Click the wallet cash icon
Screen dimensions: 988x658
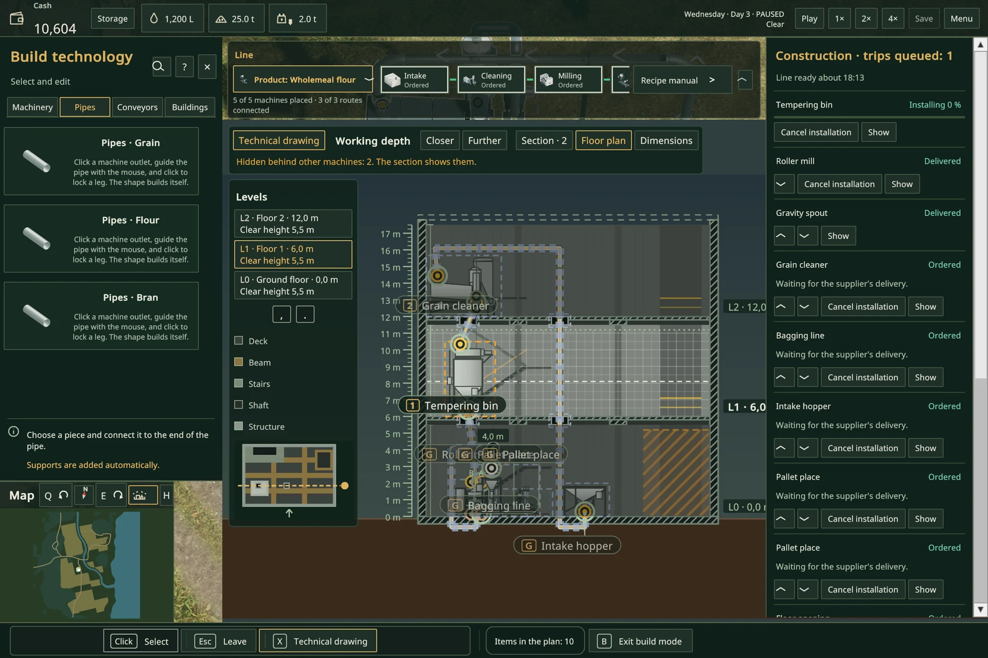point(17,19)
